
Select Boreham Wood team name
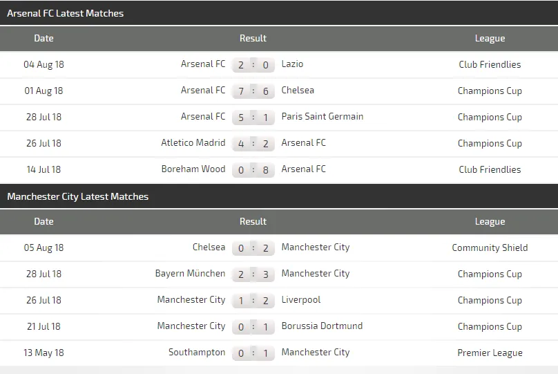pos(193,169)
